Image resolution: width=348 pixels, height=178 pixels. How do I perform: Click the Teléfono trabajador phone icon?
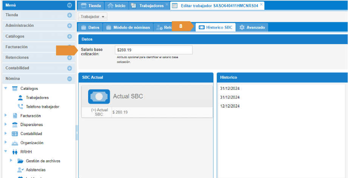pos(20,107)
